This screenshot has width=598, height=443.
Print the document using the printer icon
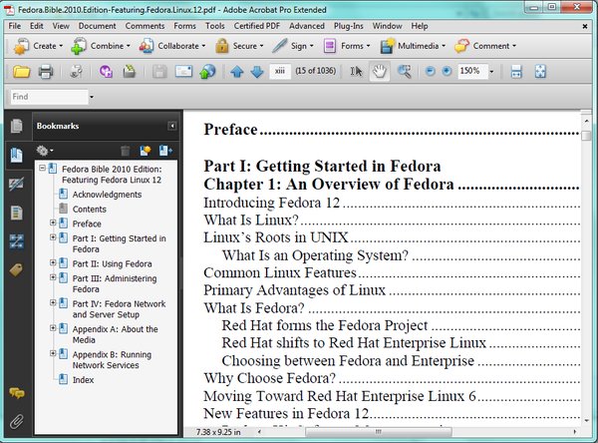(46, 72)
